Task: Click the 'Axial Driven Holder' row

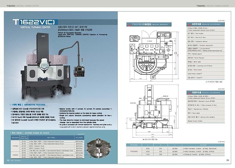Action: (205, 74)
